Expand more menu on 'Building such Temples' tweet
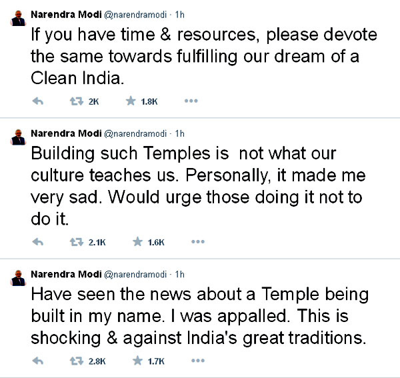This screenshot has width=400, height=378. (x=197, y=243)
